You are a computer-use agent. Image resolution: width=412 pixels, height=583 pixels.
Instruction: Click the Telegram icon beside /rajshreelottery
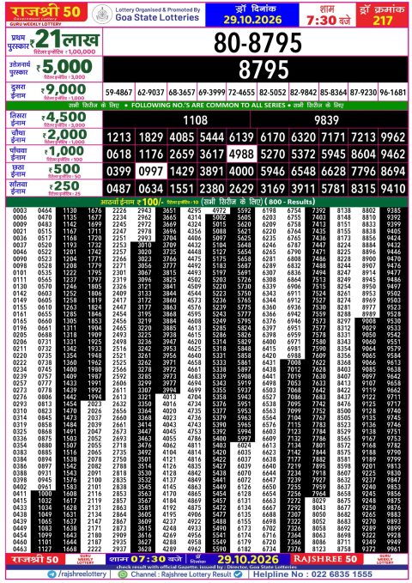[52, 574]
